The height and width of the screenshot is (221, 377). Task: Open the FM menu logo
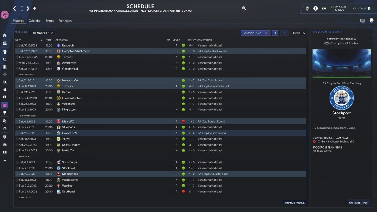coord(324,9)
